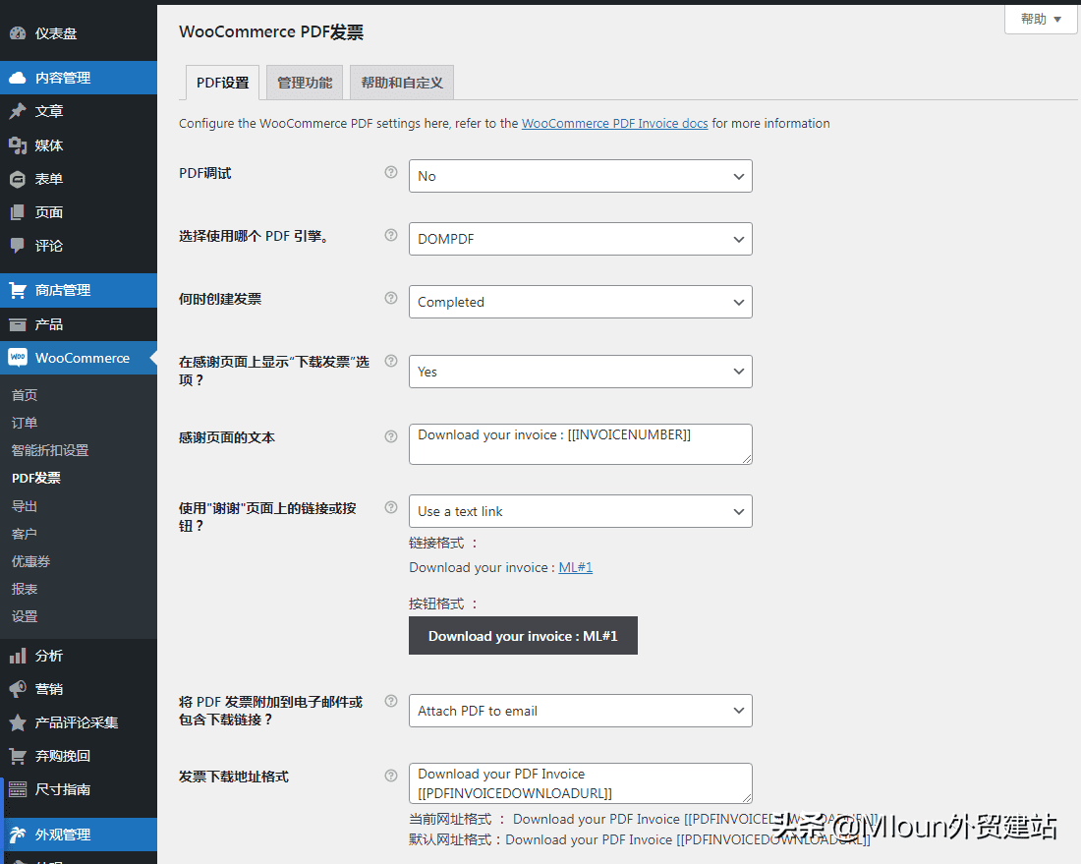The height and width of the screenshot is (864, 1081).
Task: Open the 文章 posts pin icon
Action: (18, 110)
